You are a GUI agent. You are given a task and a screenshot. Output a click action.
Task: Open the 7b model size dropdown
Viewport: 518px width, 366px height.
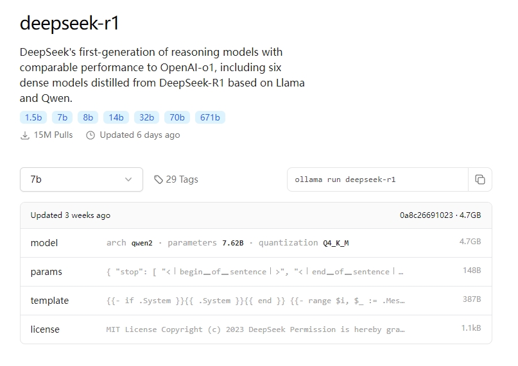click(x=82, y=179)
